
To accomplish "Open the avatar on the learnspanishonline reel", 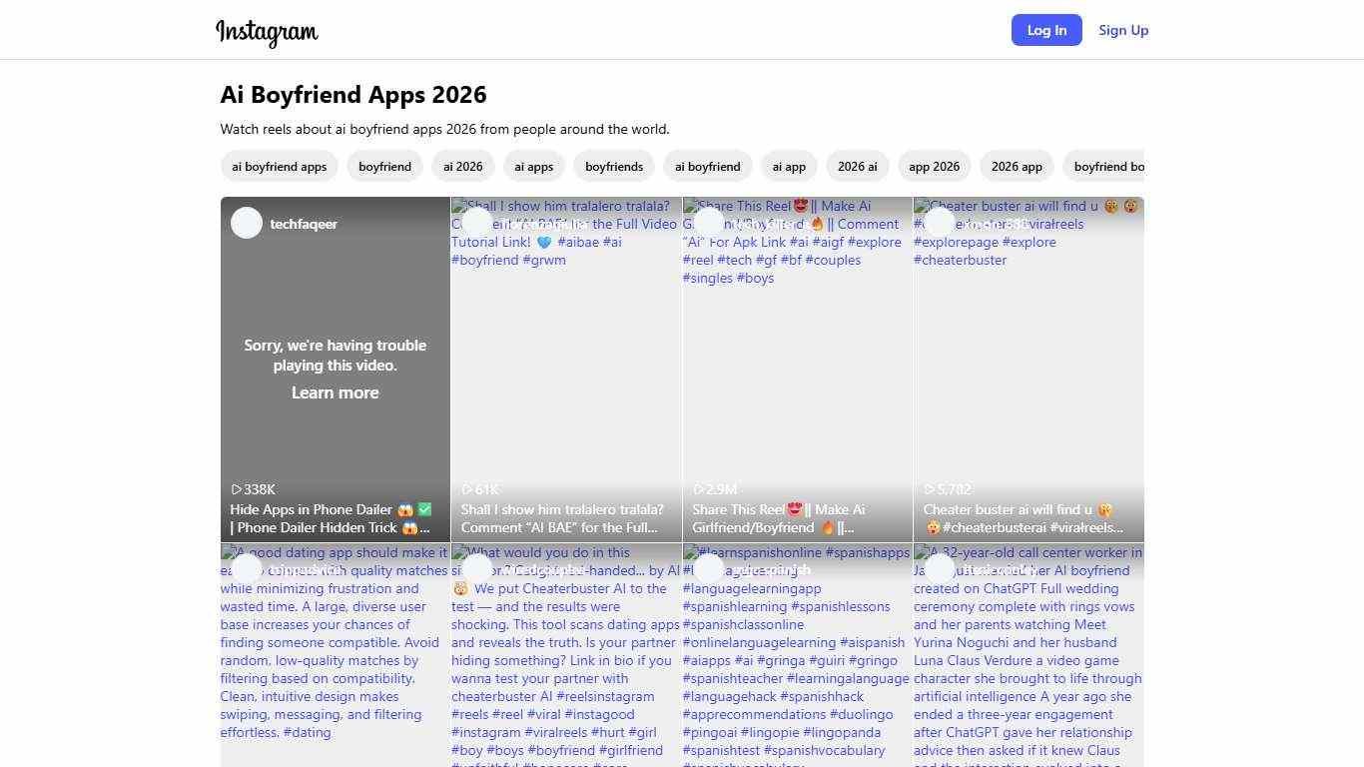I will coord(709,569).
